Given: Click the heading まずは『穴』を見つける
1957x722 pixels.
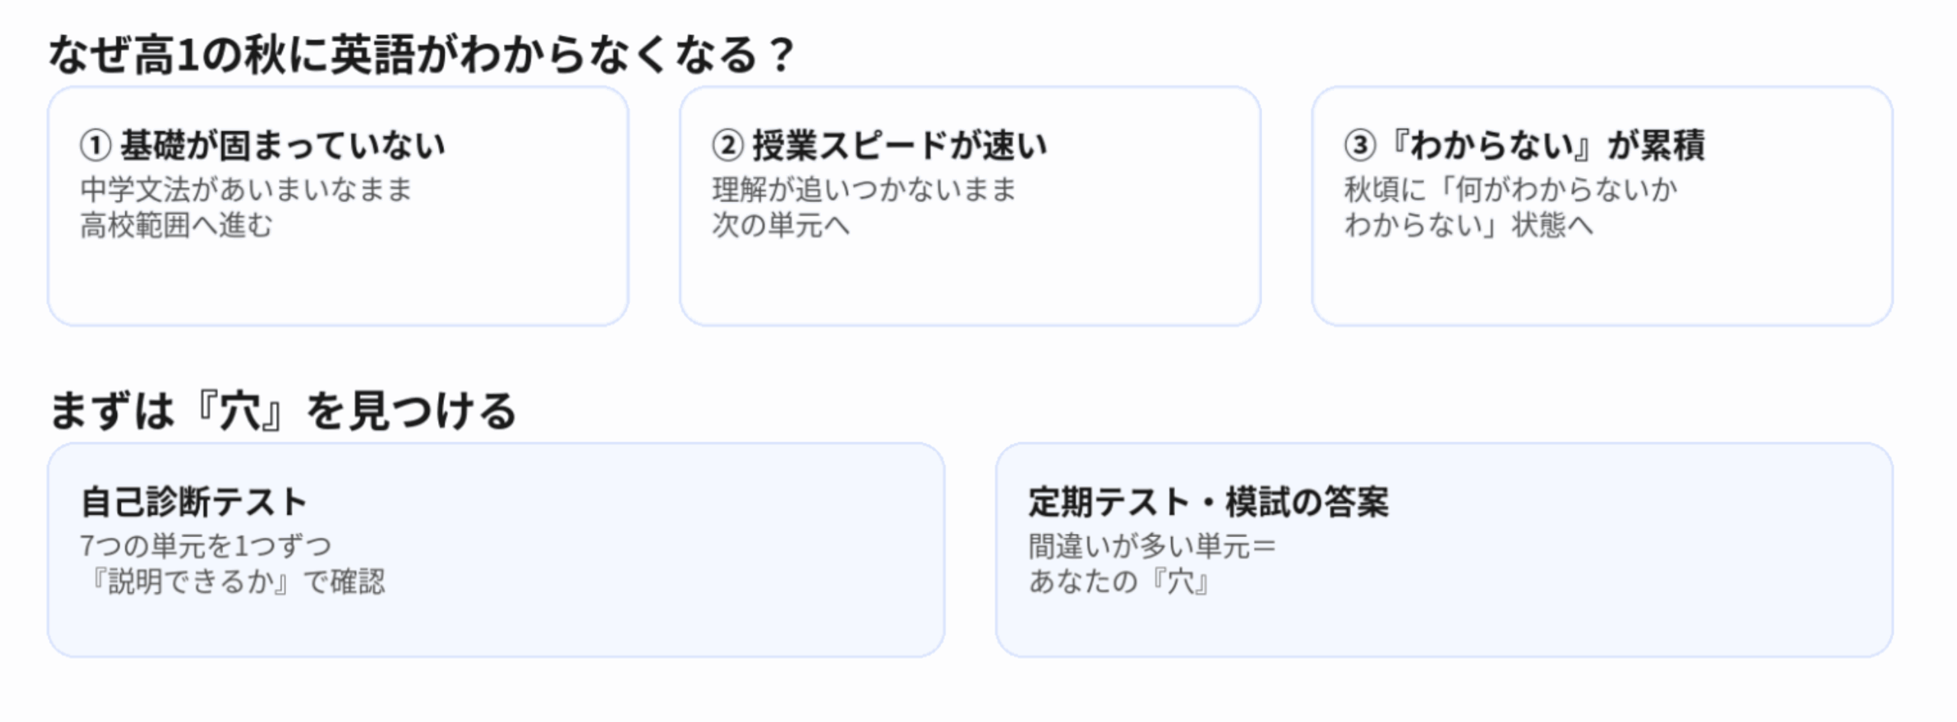Looking at the screenshot, I should tap(283, 411).
